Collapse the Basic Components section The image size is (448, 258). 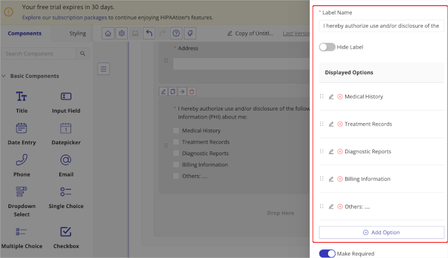point(4,76)
